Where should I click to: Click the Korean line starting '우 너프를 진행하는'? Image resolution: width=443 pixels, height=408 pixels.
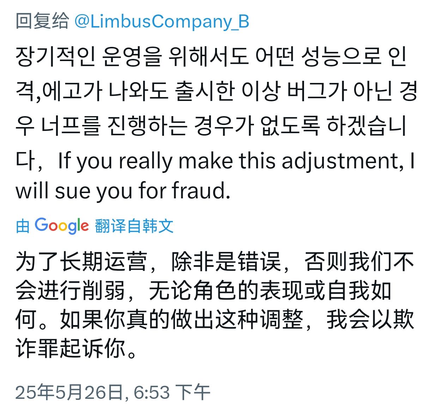[x=211, y=126]
